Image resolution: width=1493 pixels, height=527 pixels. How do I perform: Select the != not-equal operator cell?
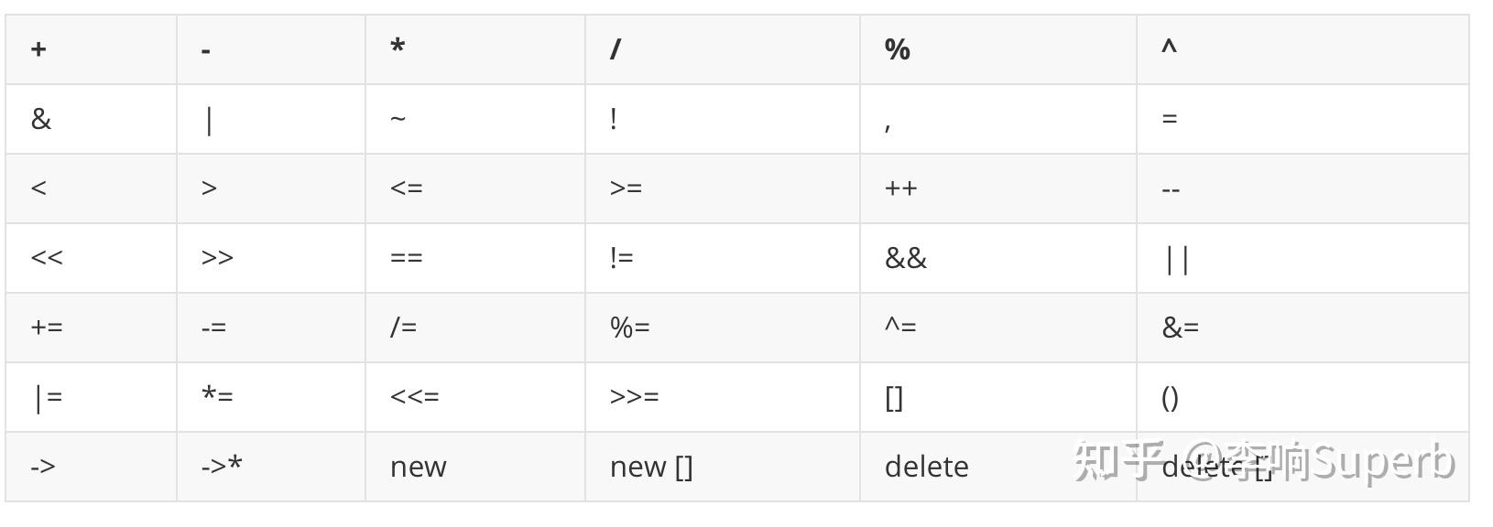tap(723, 258)
